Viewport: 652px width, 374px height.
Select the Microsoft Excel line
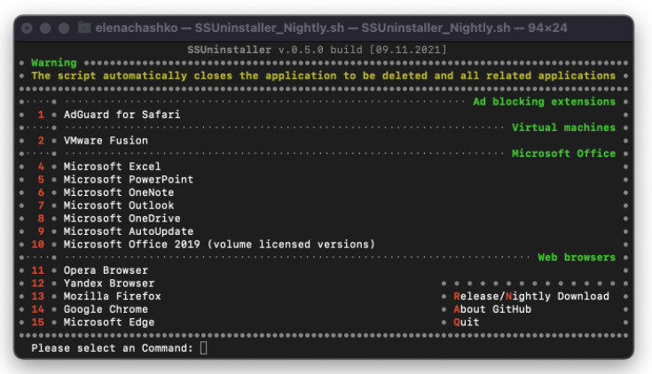tap(112, 167)
